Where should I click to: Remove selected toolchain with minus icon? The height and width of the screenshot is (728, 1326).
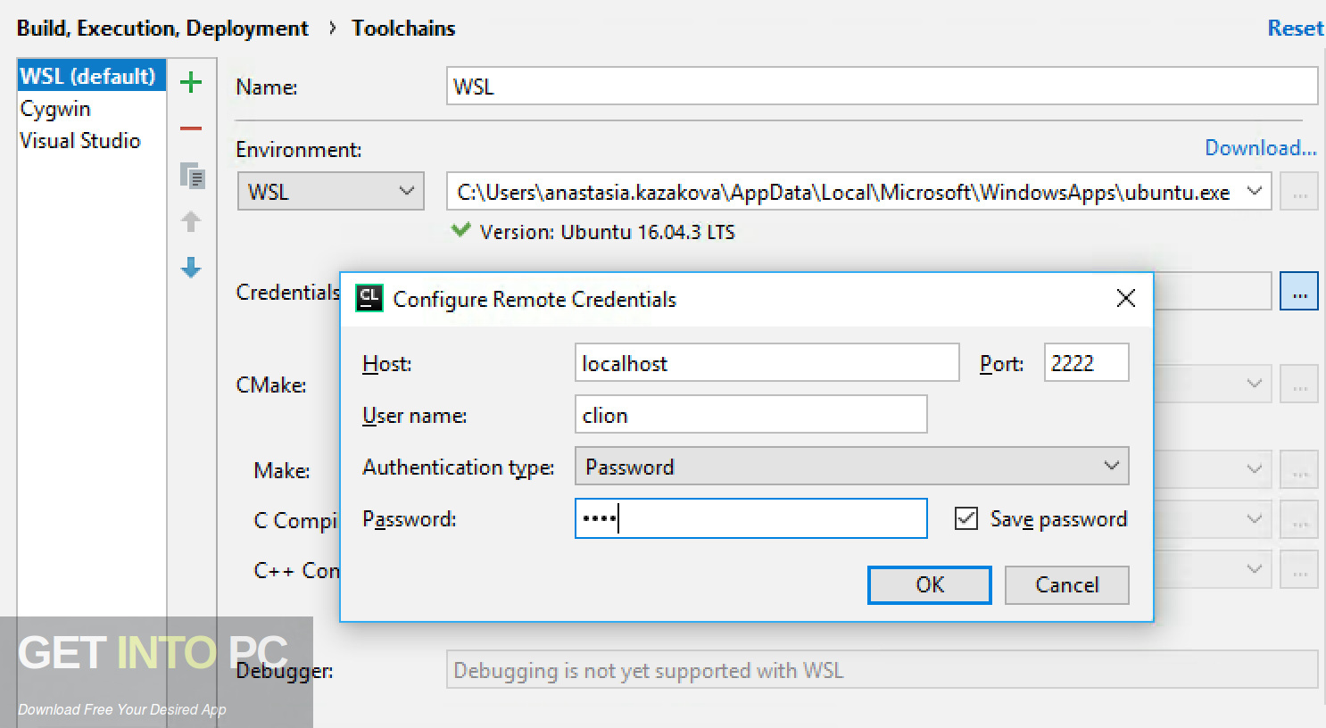[x=191, y=128]
